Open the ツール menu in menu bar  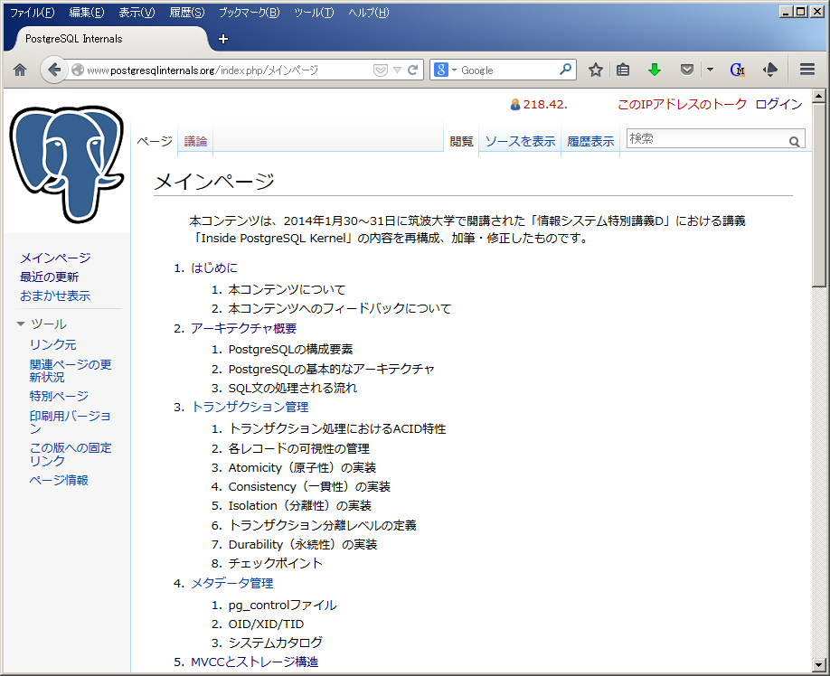pyautogui.click(x=314, y=13)
